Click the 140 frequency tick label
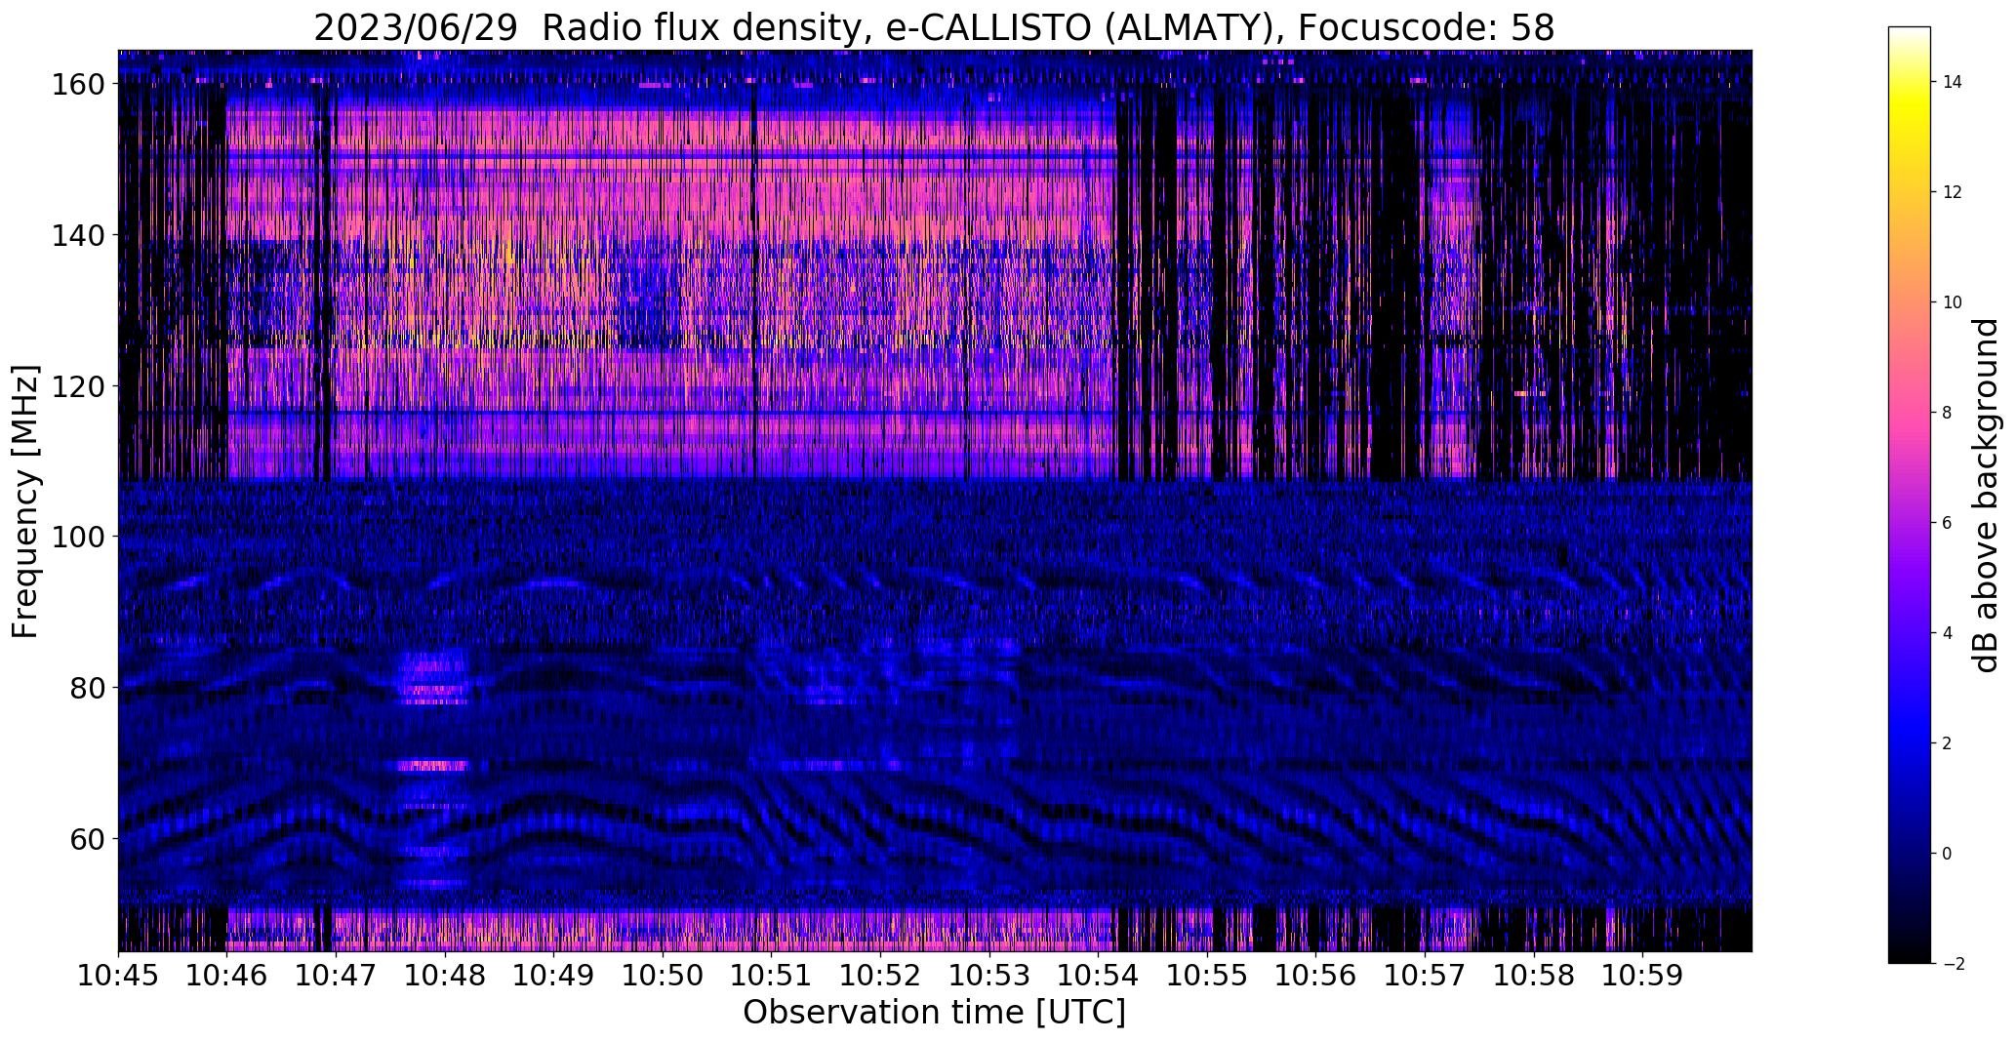Viewport: 2016px width, 1041px height. [x=77, y=235]
